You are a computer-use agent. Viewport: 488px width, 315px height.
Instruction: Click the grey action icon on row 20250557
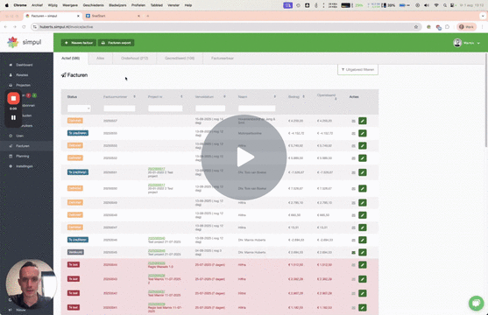353,121
